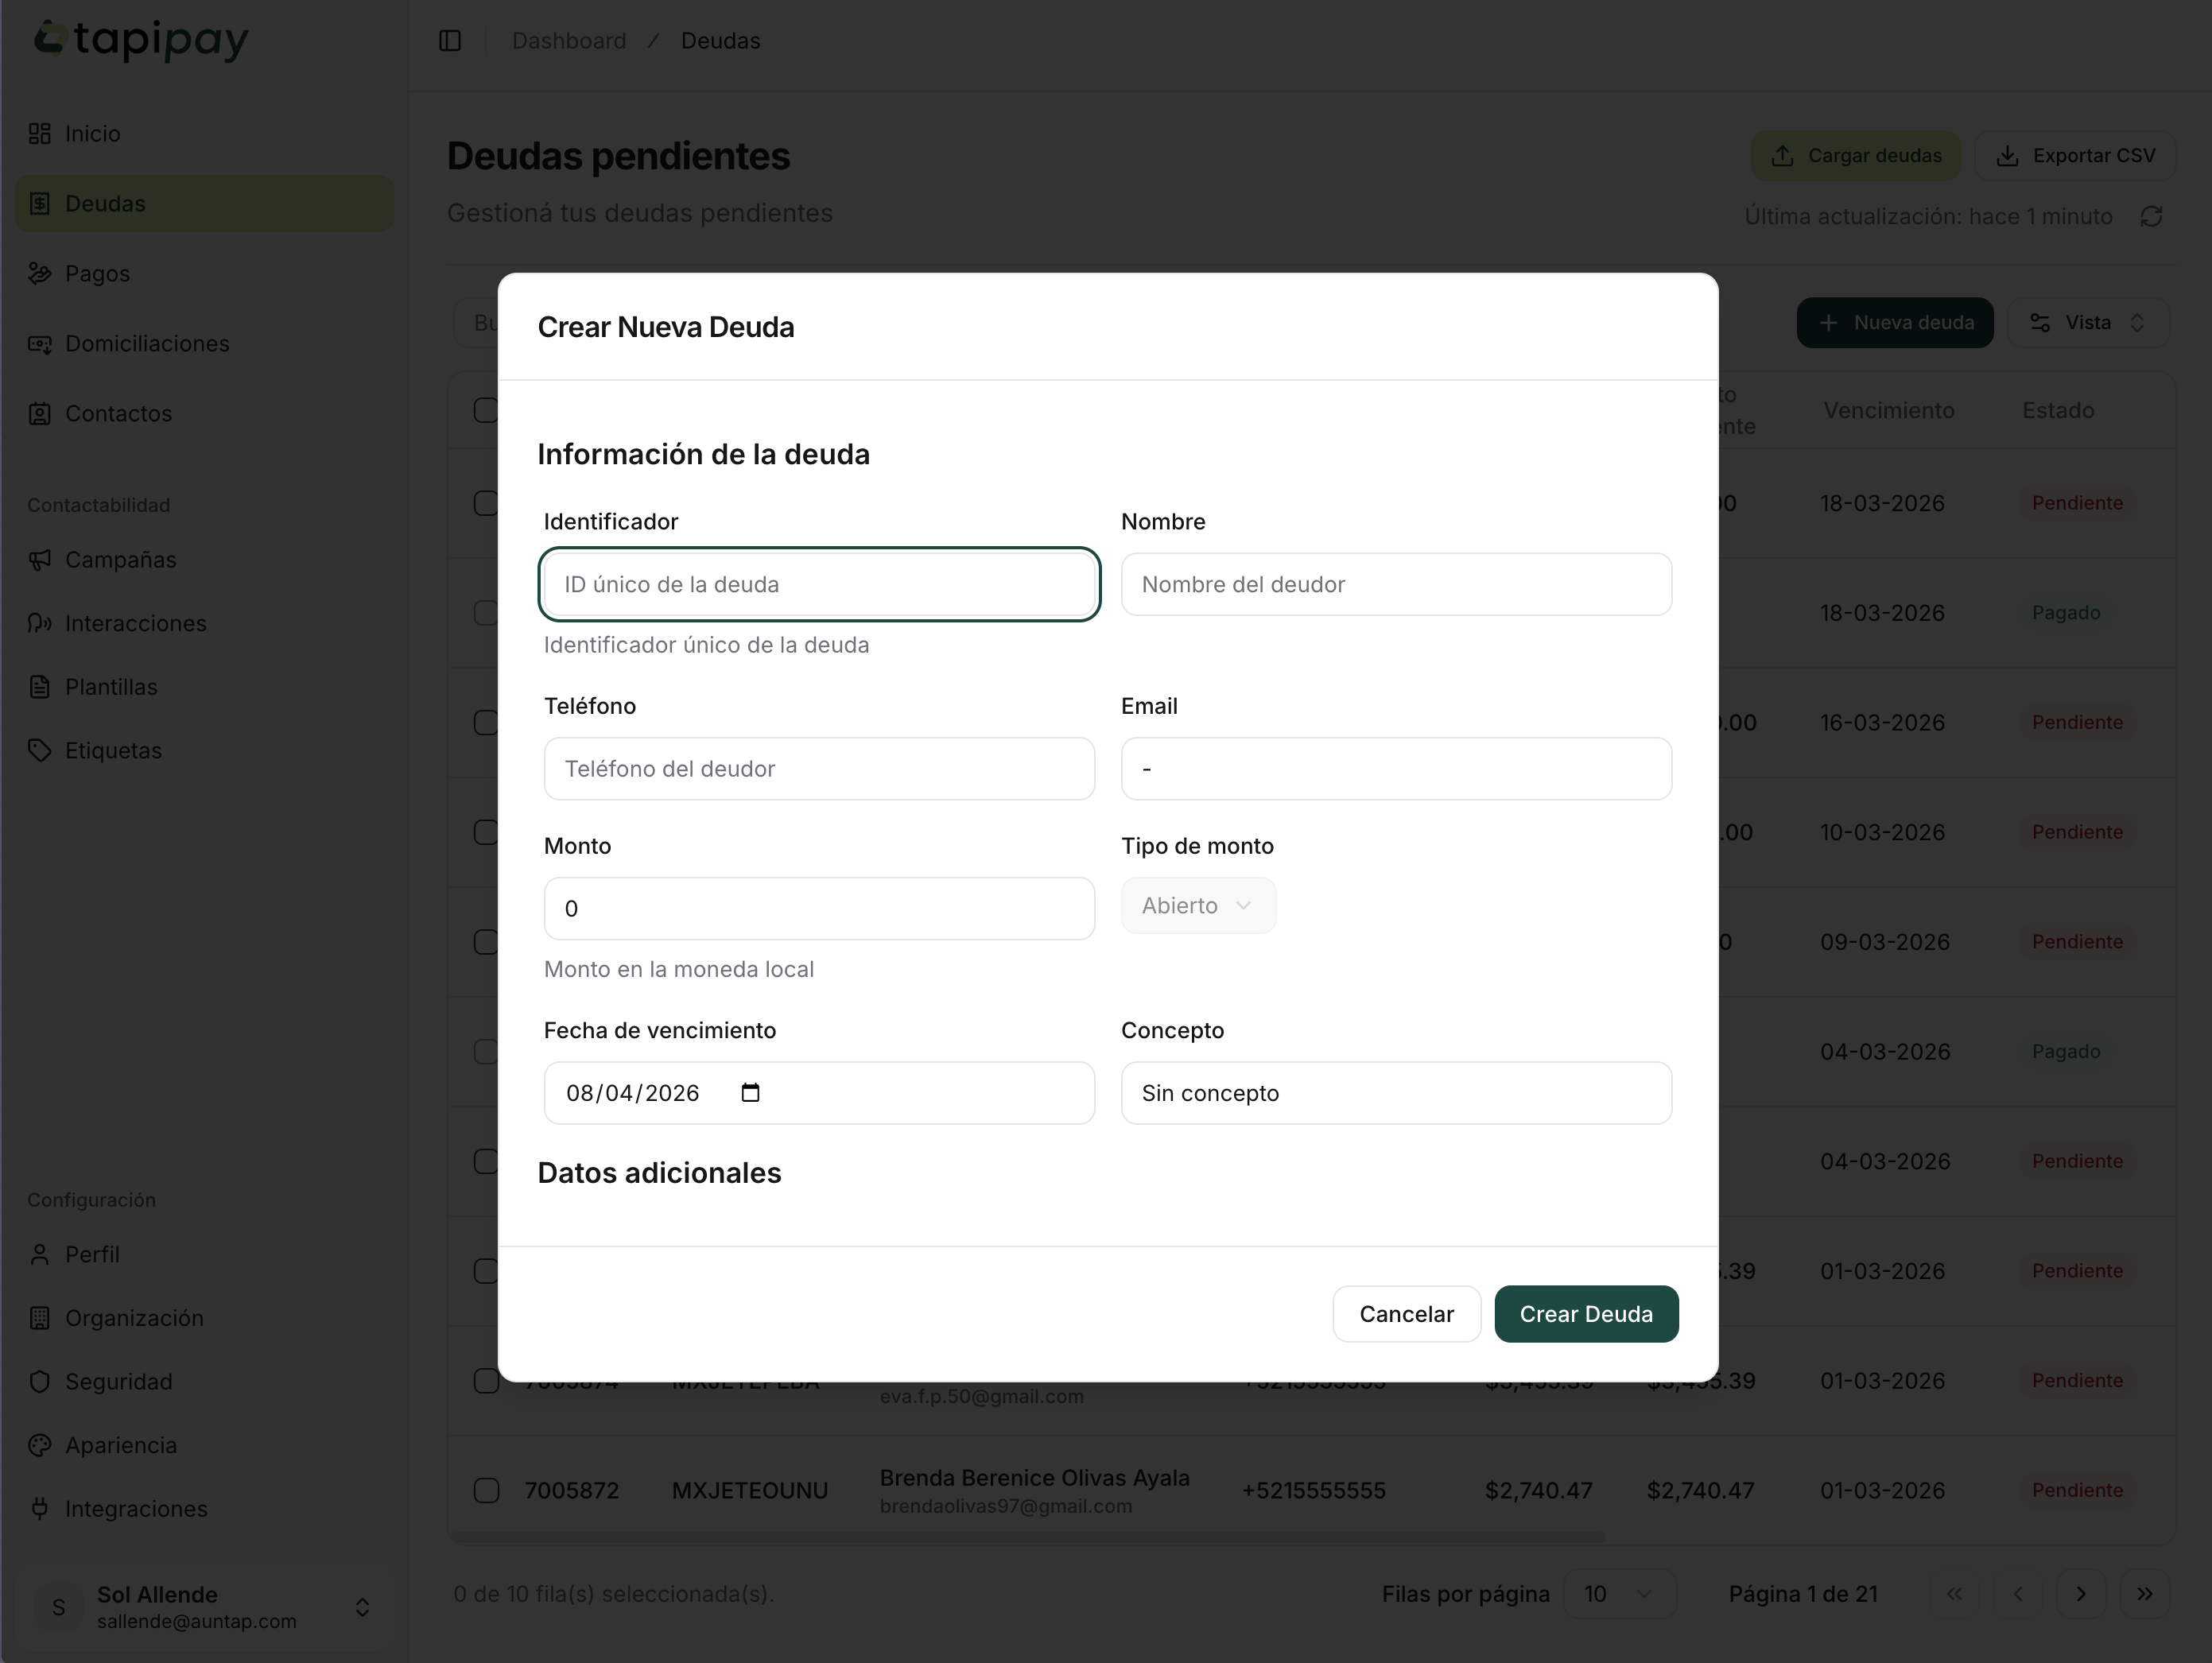Click the Apariencia palette icon
The width and height of the screenshot is (2212, 1663).
pos(40,1445)
